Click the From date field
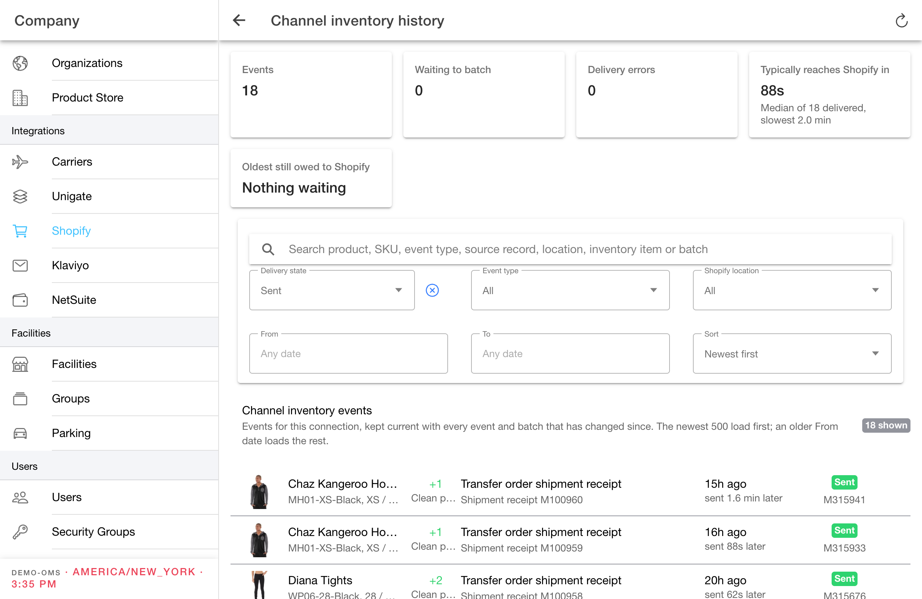 click(348, 353)
